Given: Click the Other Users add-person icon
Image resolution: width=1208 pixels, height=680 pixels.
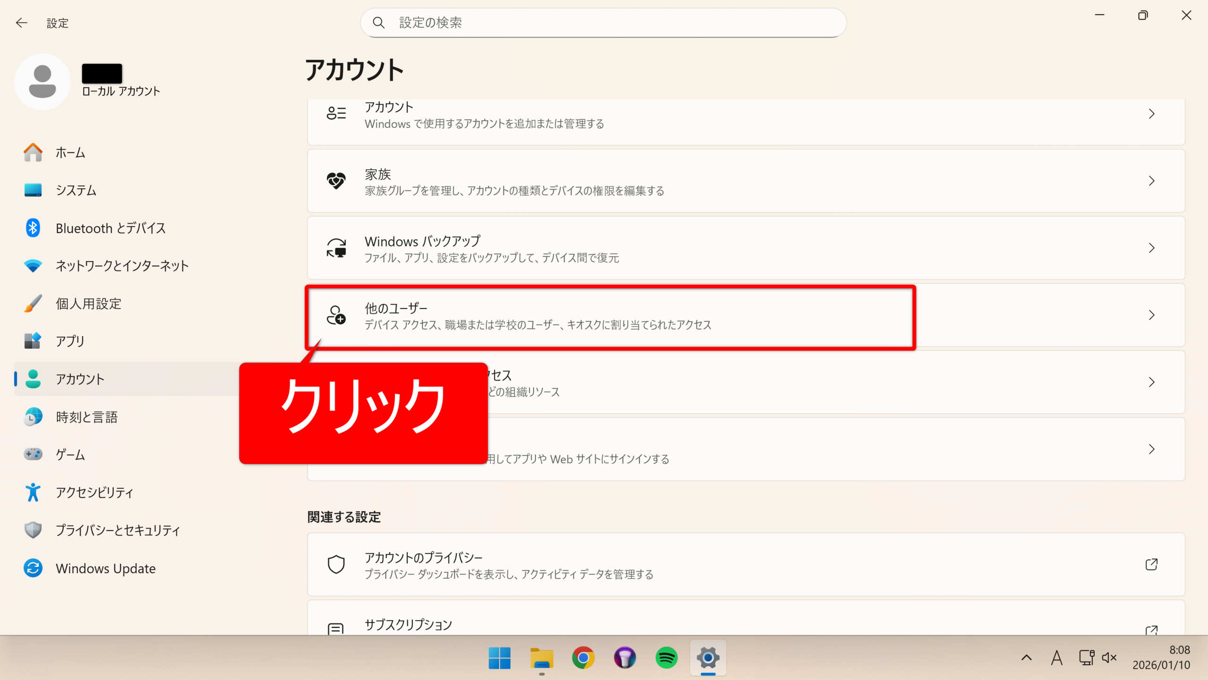Looking at the screenshot, I should click(336, 315).
